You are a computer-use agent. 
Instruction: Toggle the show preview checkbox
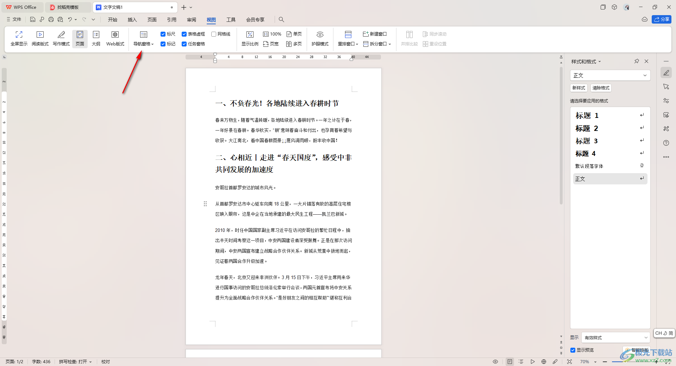coord(573,350)
